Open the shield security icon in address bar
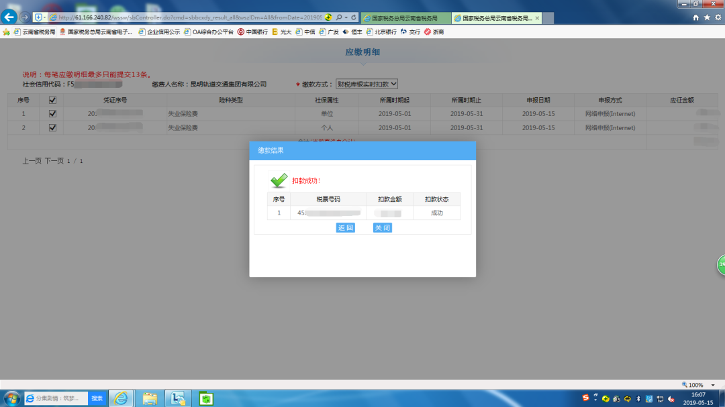 38,17
